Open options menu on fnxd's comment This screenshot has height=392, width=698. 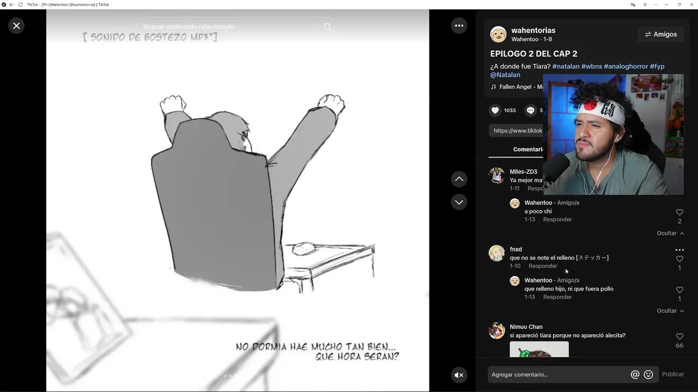coord(679,250)
